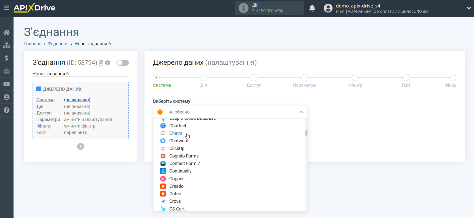Click the Contact Form 7 icon
Viewport: 474px width, 218px height.
[x=163, y=163]
